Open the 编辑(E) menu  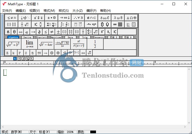[21, 11]
